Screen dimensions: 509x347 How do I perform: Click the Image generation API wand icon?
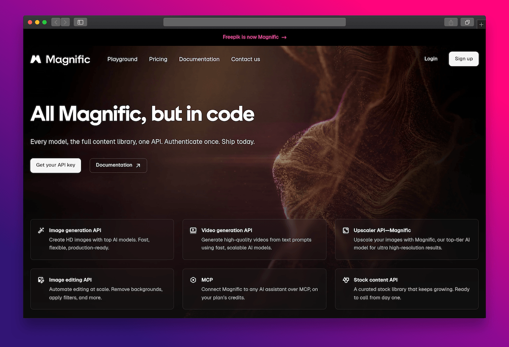pos(41,230)
